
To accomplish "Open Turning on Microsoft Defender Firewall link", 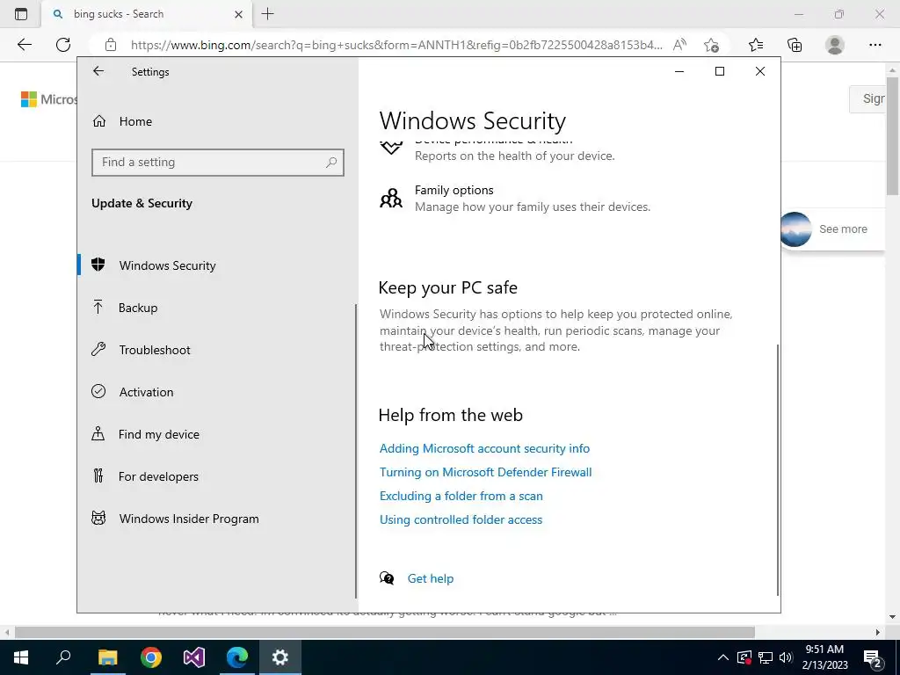I will pos(485,472).
